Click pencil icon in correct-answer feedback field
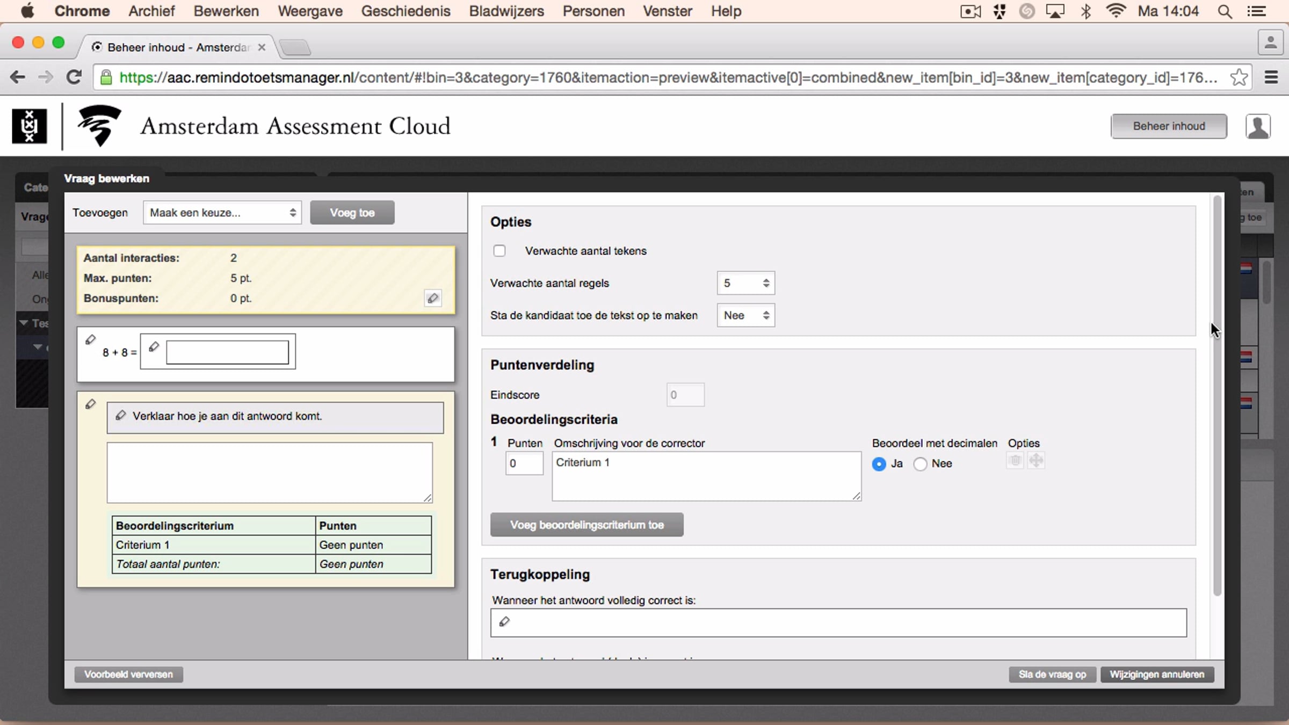Viewport: 1289px width, 725px height. pyautogui.click(x=504, y=622)
